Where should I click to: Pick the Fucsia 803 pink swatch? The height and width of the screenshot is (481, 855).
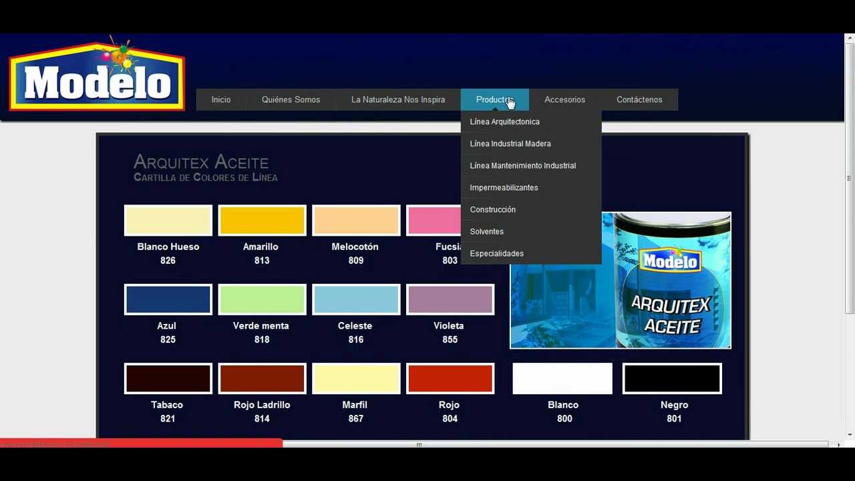click(x=434, y=220)
